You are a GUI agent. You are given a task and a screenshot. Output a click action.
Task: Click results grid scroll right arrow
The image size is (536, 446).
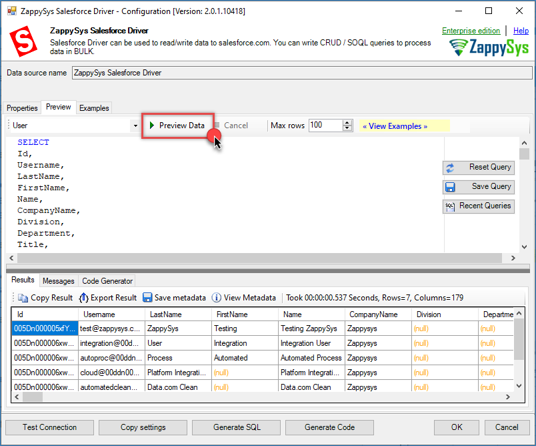click(x=508, y=397)
